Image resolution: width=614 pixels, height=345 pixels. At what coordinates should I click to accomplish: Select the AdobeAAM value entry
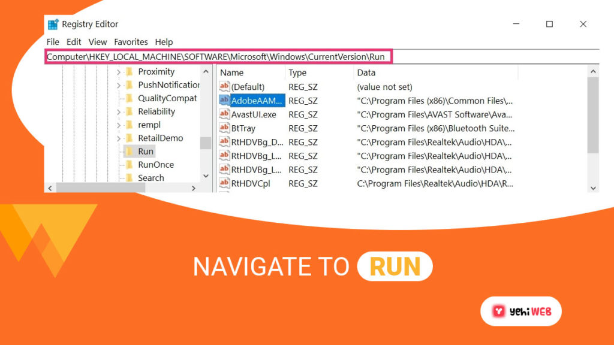click(x=257, y=101)
